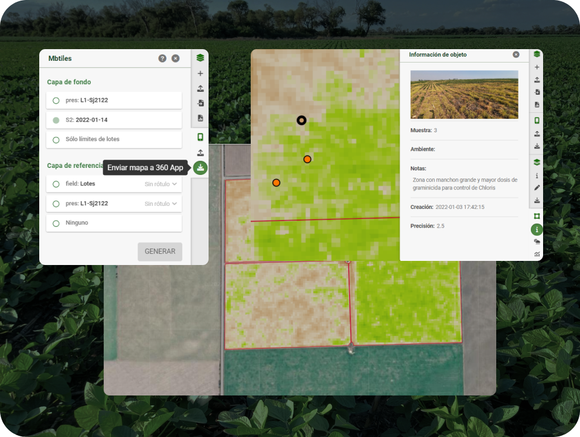Screen dimensions: 580x437
Task: Open the report file icon in Mbtiles toolbar
Action: click(x=200, y=118)
